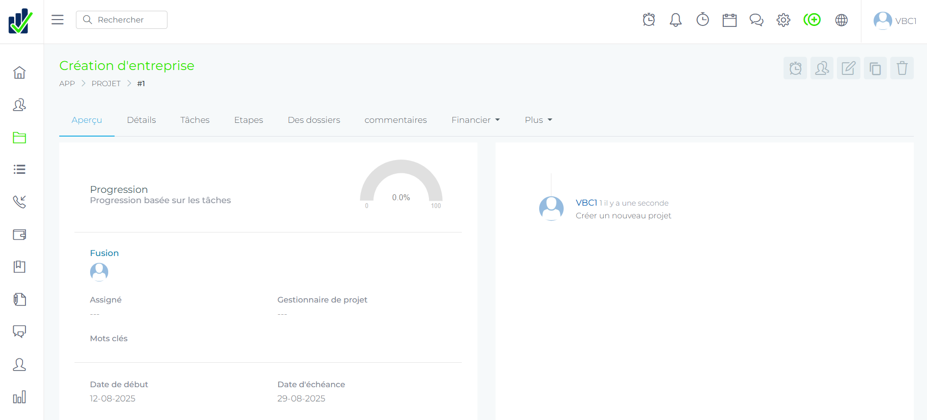Click the delete project trash icon

[x=902, y=69]
